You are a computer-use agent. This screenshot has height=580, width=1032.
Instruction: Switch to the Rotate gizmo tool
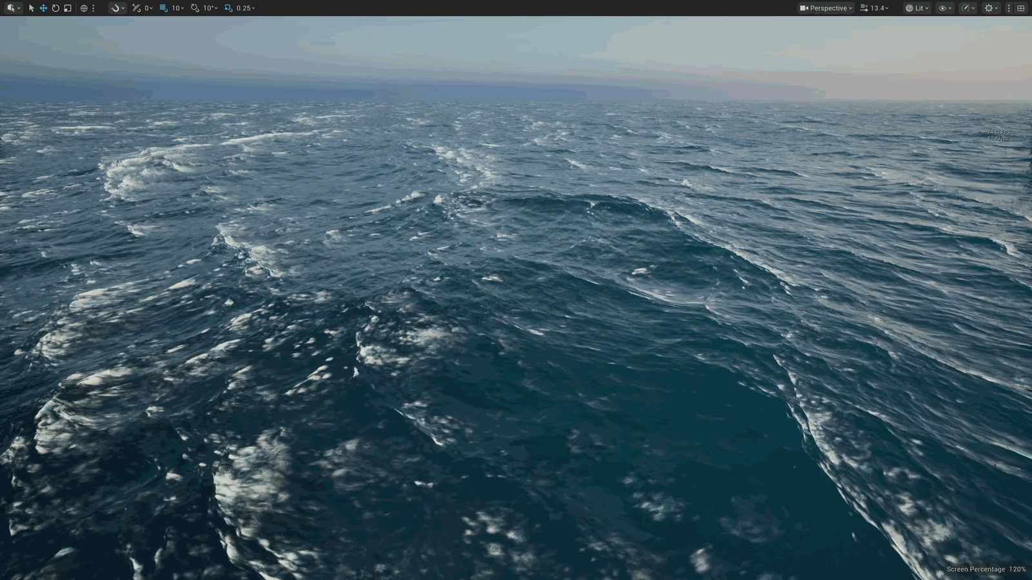tap(55, 8)
